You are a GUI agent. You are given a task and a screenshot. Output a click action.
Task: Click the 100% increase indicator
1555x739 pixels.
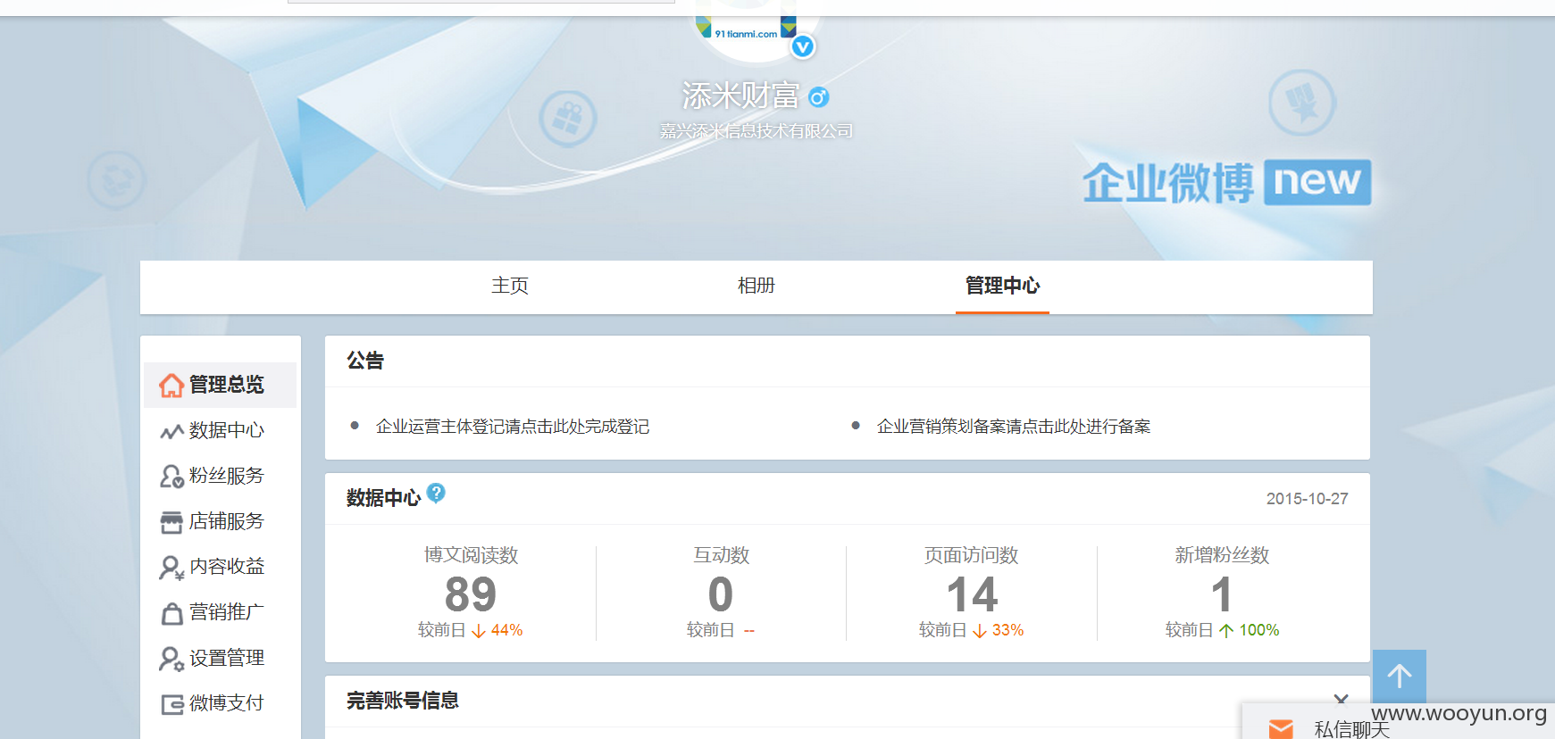(x=1249, y=630)
